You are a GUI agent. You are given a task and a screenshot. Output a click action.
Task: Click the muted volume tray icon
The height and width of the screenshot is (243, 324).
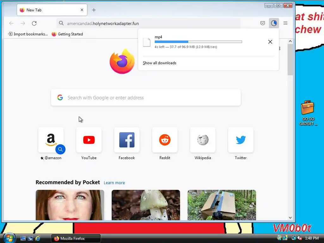300,238
